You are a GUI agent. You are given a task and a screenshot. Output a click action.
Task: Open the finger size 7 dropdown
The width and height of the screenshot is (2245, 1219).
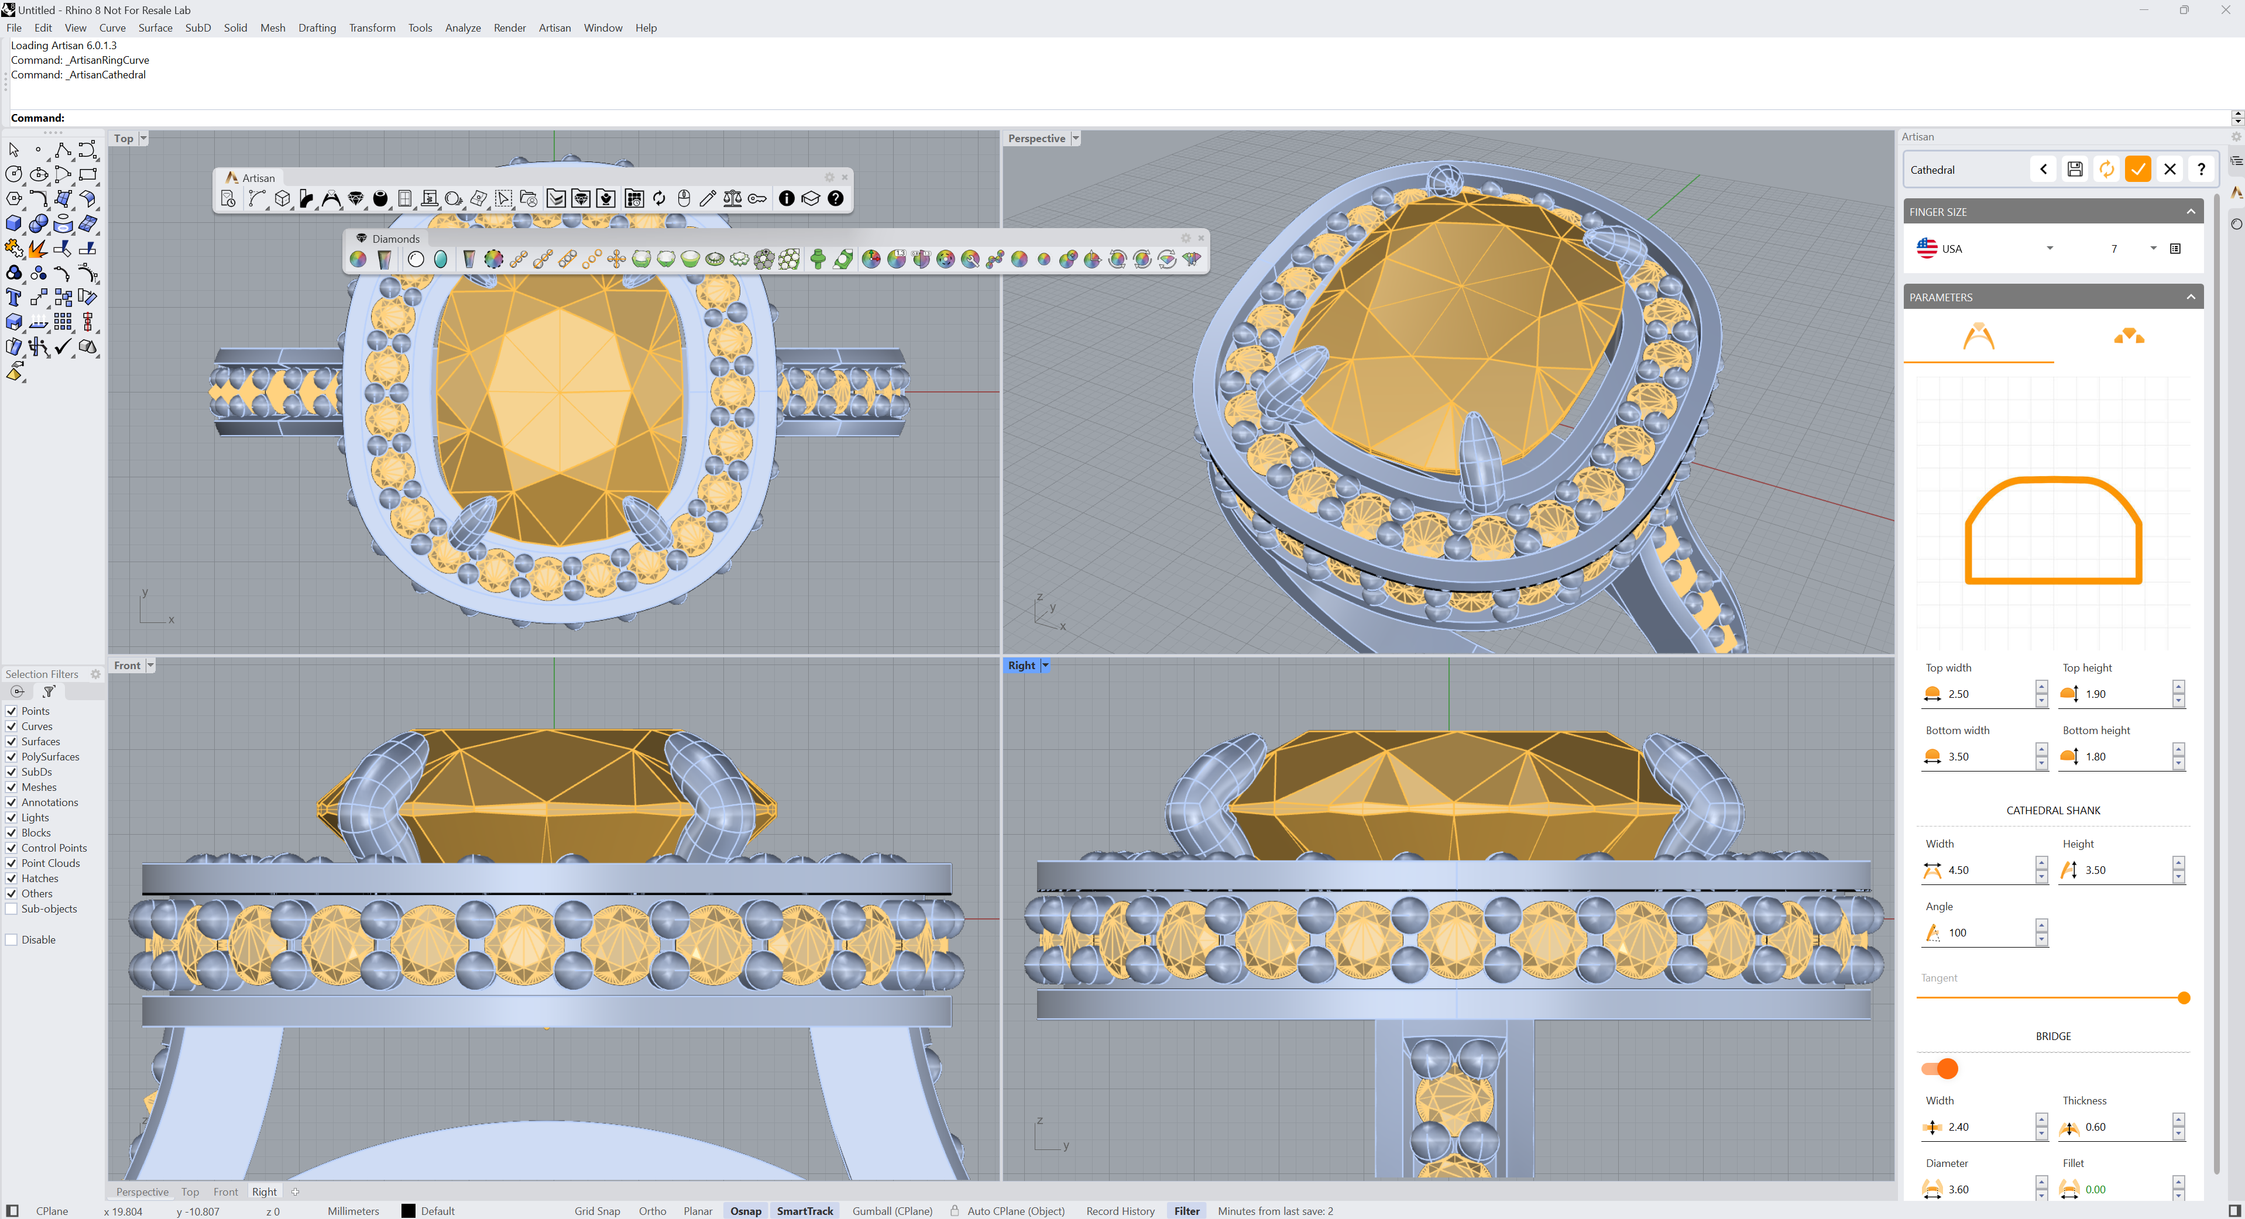pos(2153,249)
